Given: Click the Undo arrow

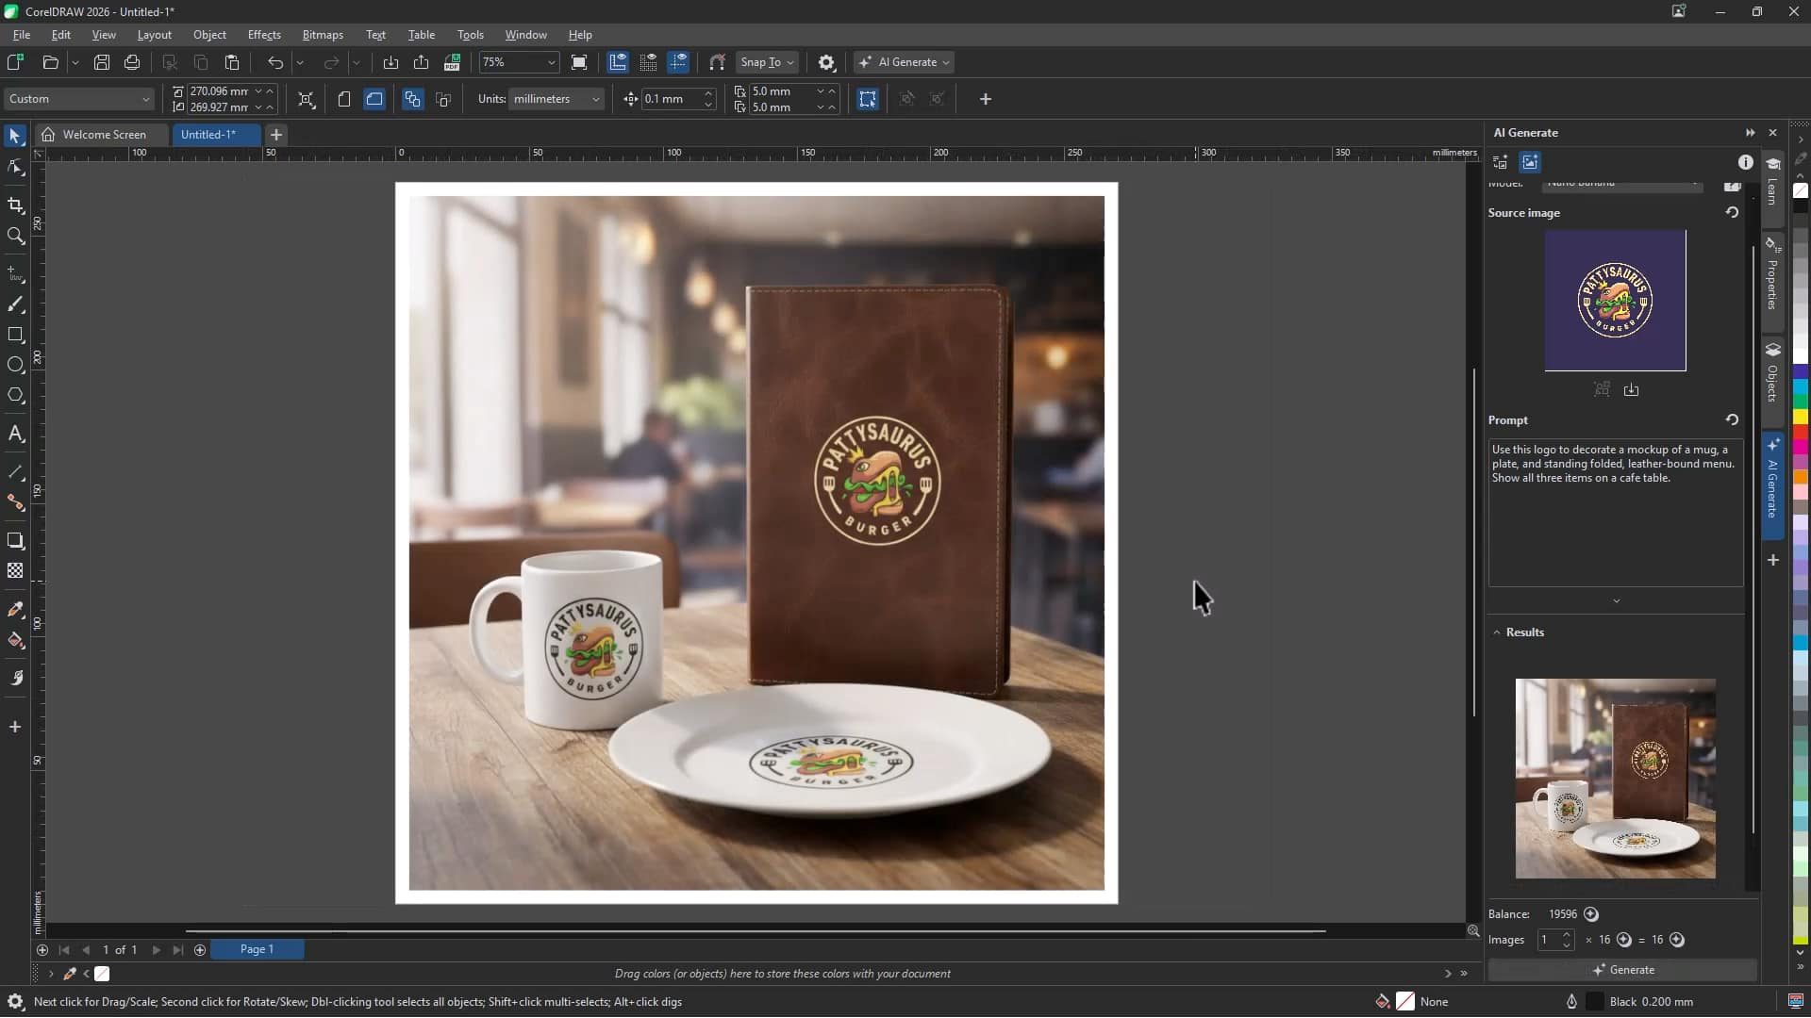Looking at the screenshot, I should point(275,62).
